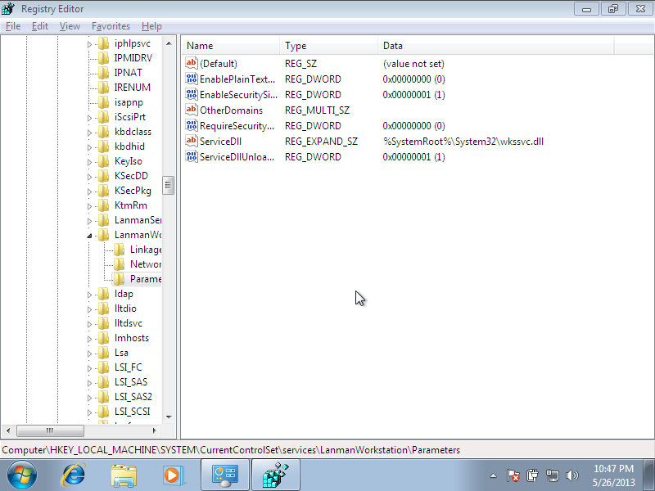Screen dimensions: 655x491
Task: Expand the LSI_SAS2 key
Action: tap(89, 398)
